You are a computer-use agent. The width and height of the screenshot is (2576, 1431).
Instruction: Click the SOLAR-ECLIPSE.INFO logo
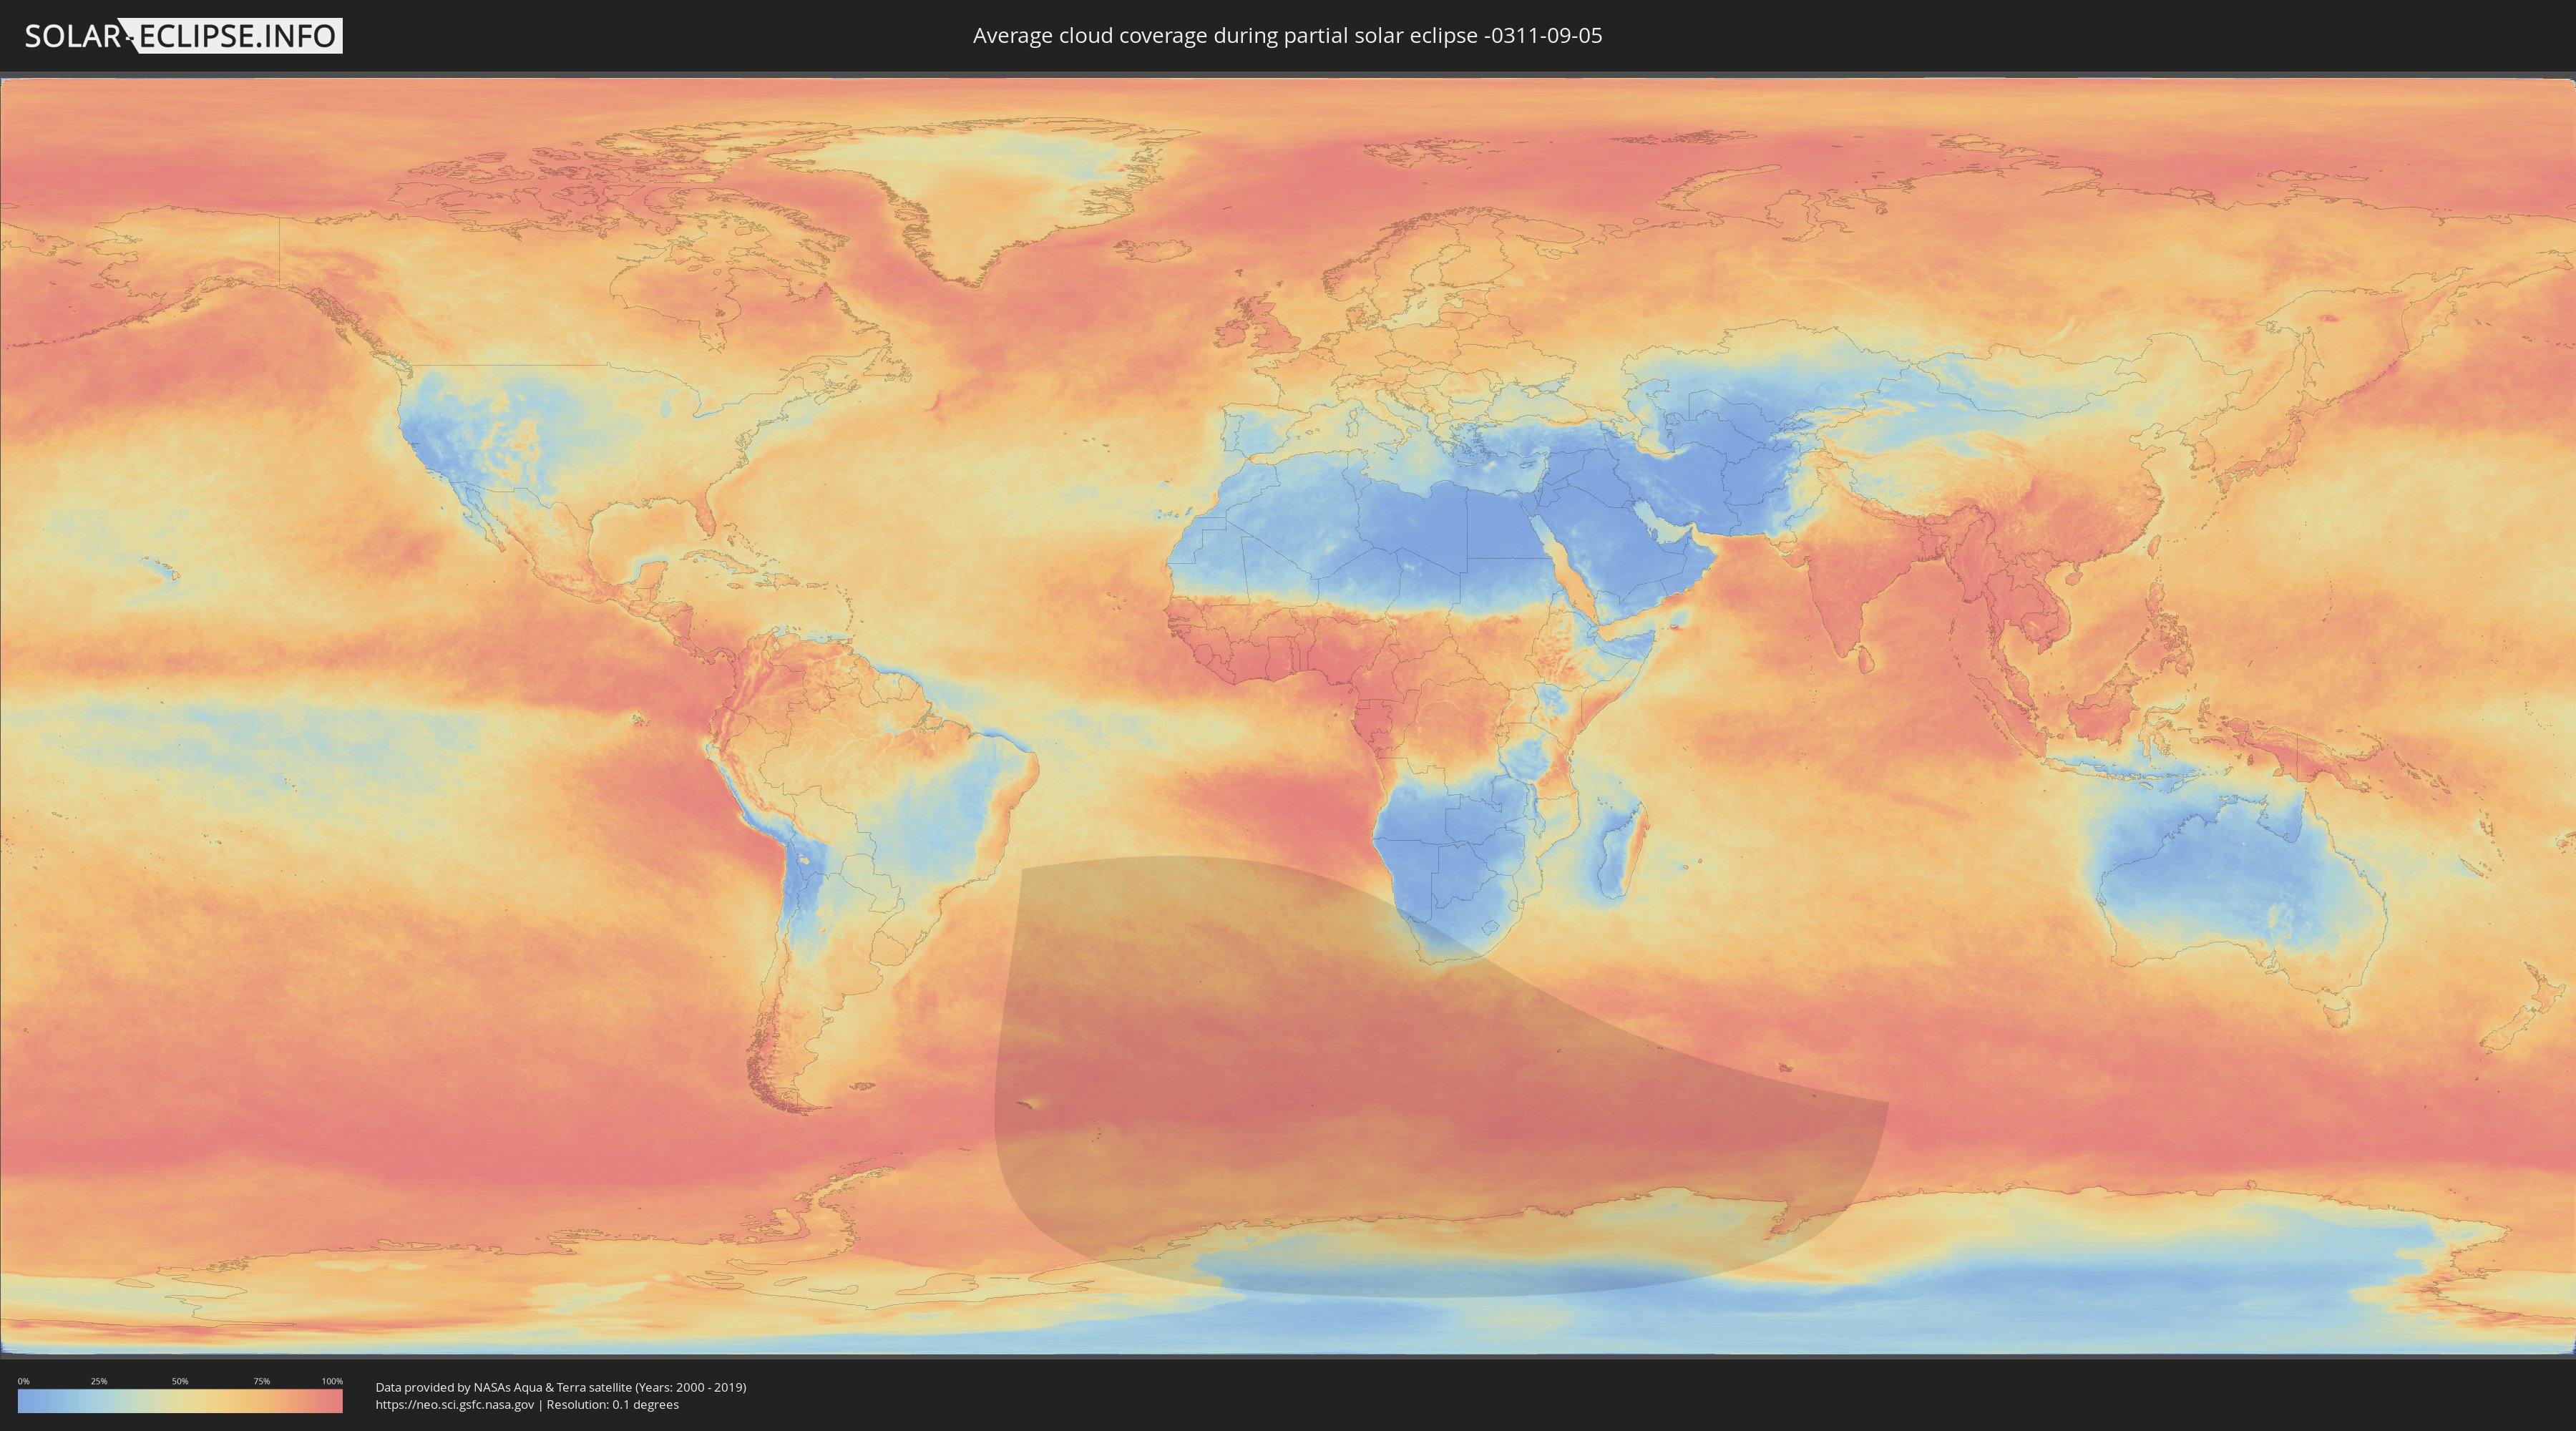(x=183, y=36)
